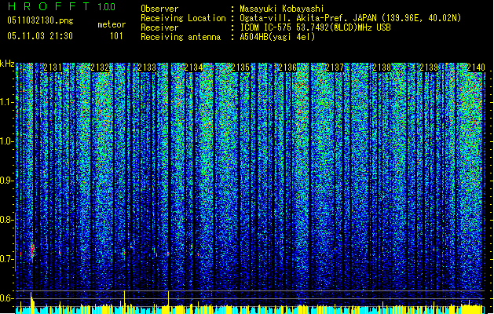Click the Receiving Location value text
The width and height of the screenshot is (494, 314).
pyautogui.click(x=350, y=18)
